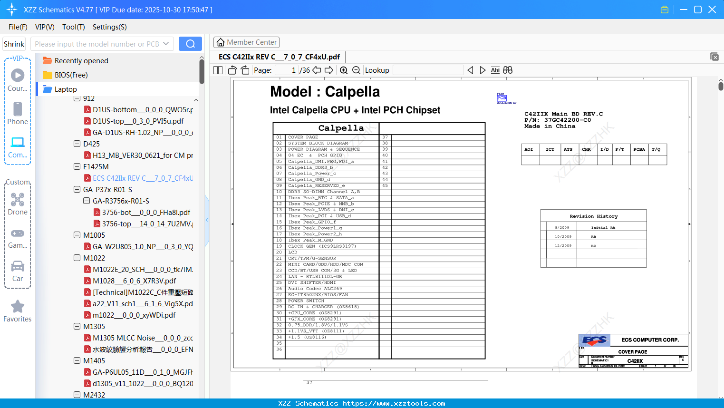Collapse the E1425M folder node
Viewport: 724px width, 408px height.
77,166
